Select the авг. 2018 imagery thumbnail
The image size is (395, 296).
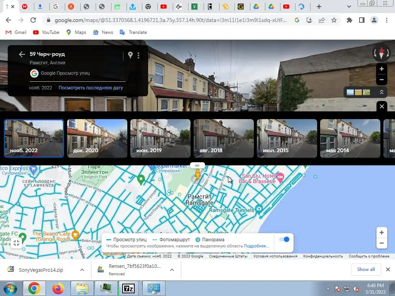pos(224,138)
